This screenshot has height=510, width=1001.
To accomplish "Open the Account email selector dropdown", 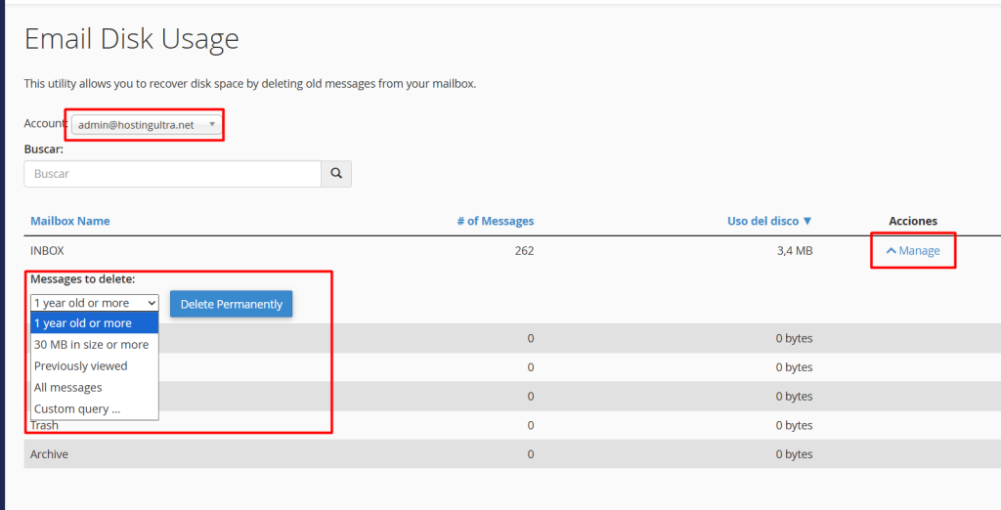I will click(147, 125).
